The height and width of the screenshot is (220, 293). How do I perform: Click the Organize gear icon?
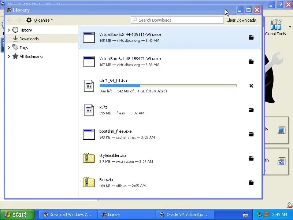[29, 20]
